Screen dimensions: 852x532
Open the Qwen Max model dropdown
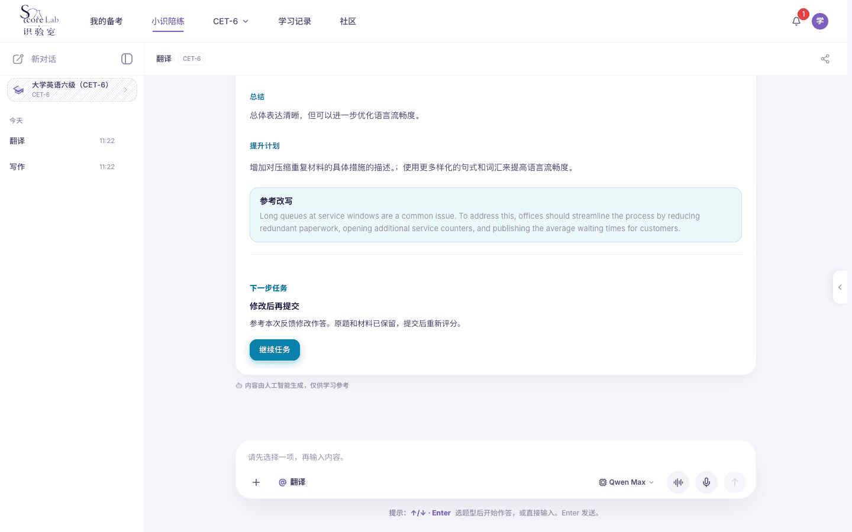[x=627, y=482]
